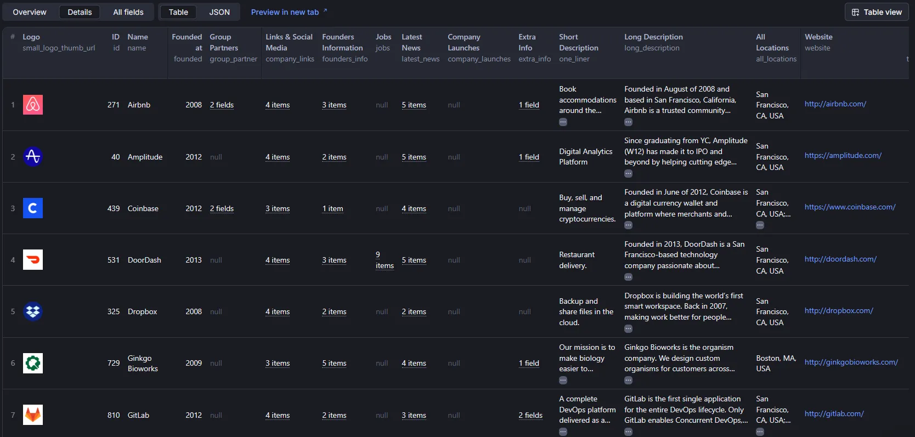The height and width of the screenshot is (437, 915).
Task: Open Ginkgo Bioworks Founders 5 items
Action: pos(334,363)
